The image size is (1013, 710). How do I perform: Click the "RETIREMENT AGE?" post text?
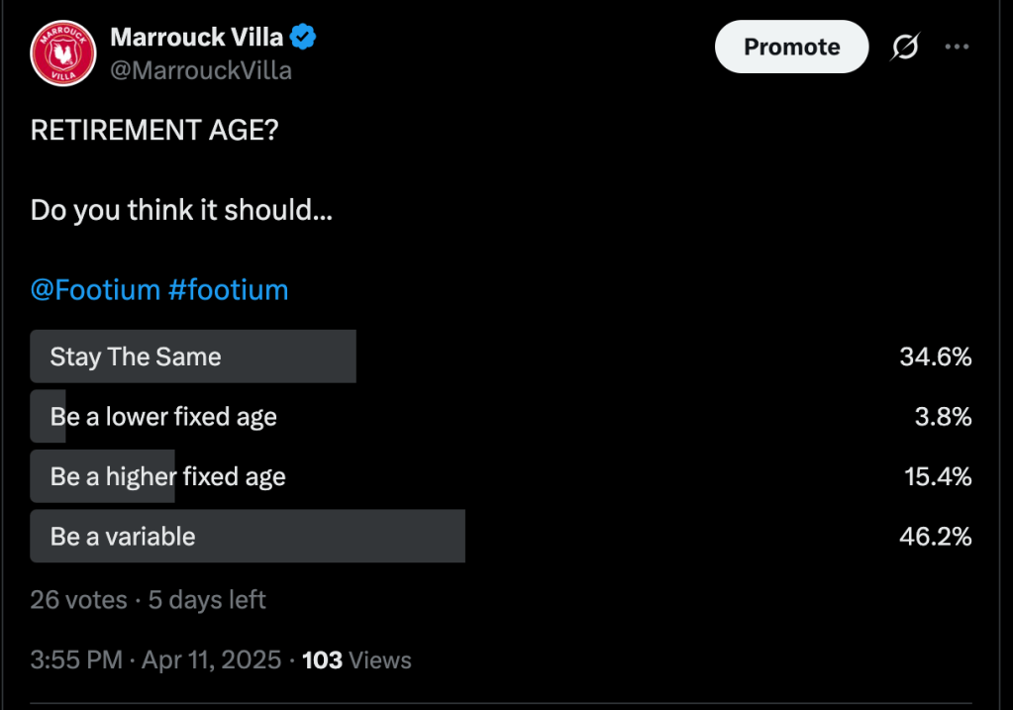point(154,131)
